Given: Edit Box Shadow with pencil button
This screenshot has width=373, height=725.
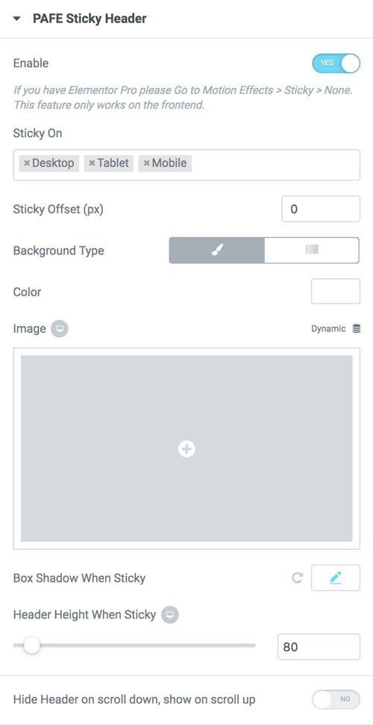Looking at the screenshot, I should pos(336,577).
